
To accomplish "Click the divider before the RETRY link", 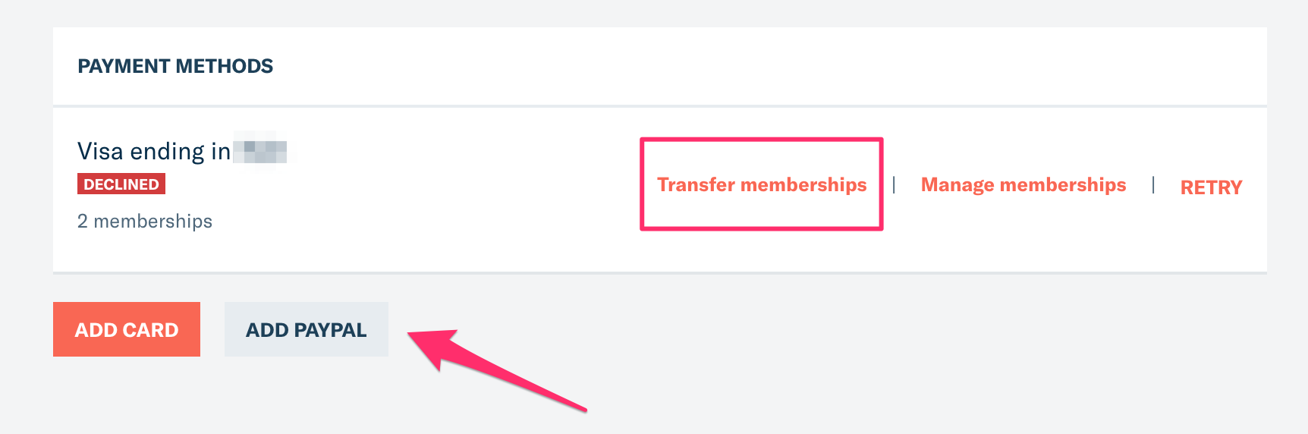I will [1153, 184].
